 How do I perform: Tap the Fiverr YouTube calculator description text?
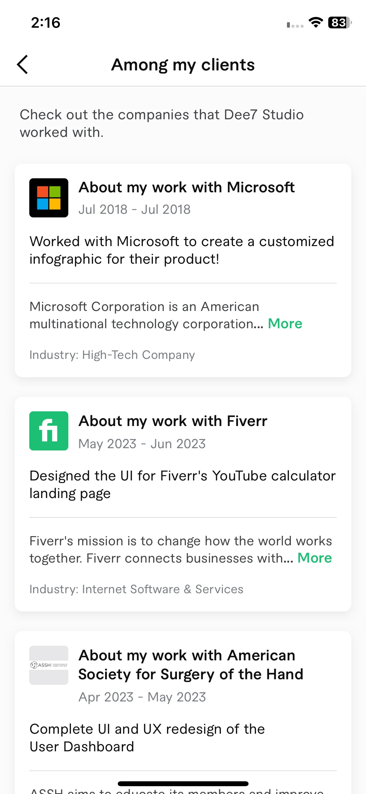[183, 485]
